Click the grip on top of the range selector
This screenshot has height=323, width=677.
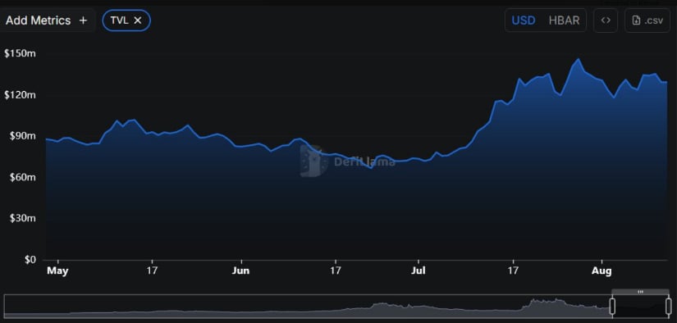(640, 292)
